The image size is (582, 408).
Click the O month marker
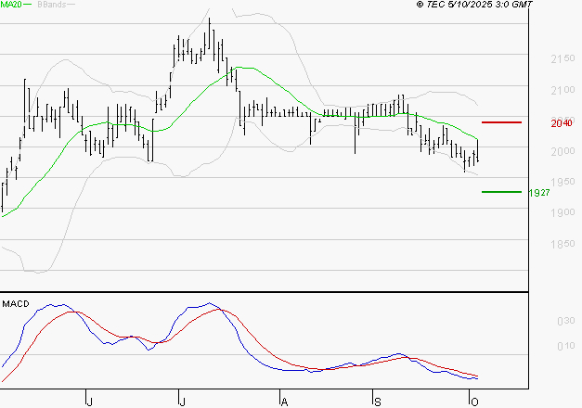(474, 402)
